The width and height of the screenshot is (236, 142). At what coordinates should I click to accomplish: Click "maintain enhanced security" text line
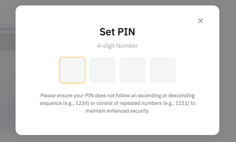tap(117, 111)
